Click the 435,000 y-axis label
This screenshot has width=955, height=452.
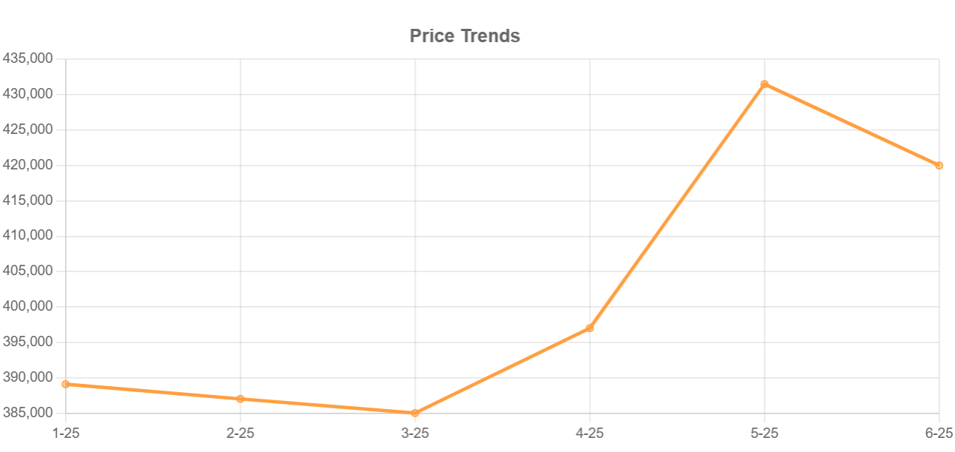click(x=27, y=59)
